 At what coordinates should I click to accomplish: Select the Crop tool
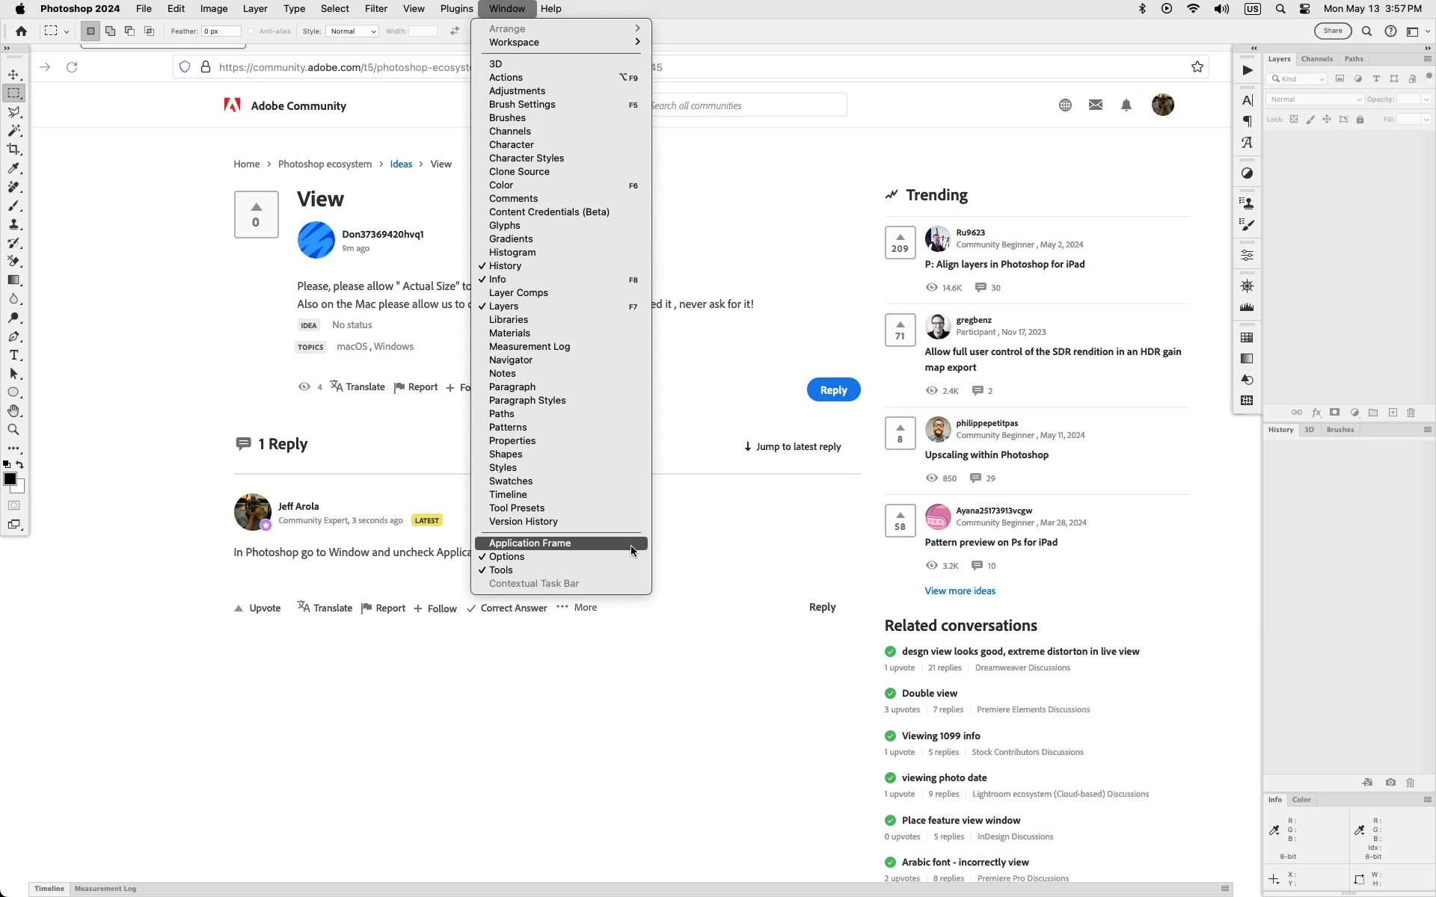(13, 149)
